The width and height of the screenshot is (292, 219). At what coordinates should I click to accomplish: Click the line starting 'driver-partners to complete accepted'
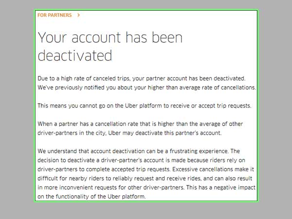click(x=146, y=169)
